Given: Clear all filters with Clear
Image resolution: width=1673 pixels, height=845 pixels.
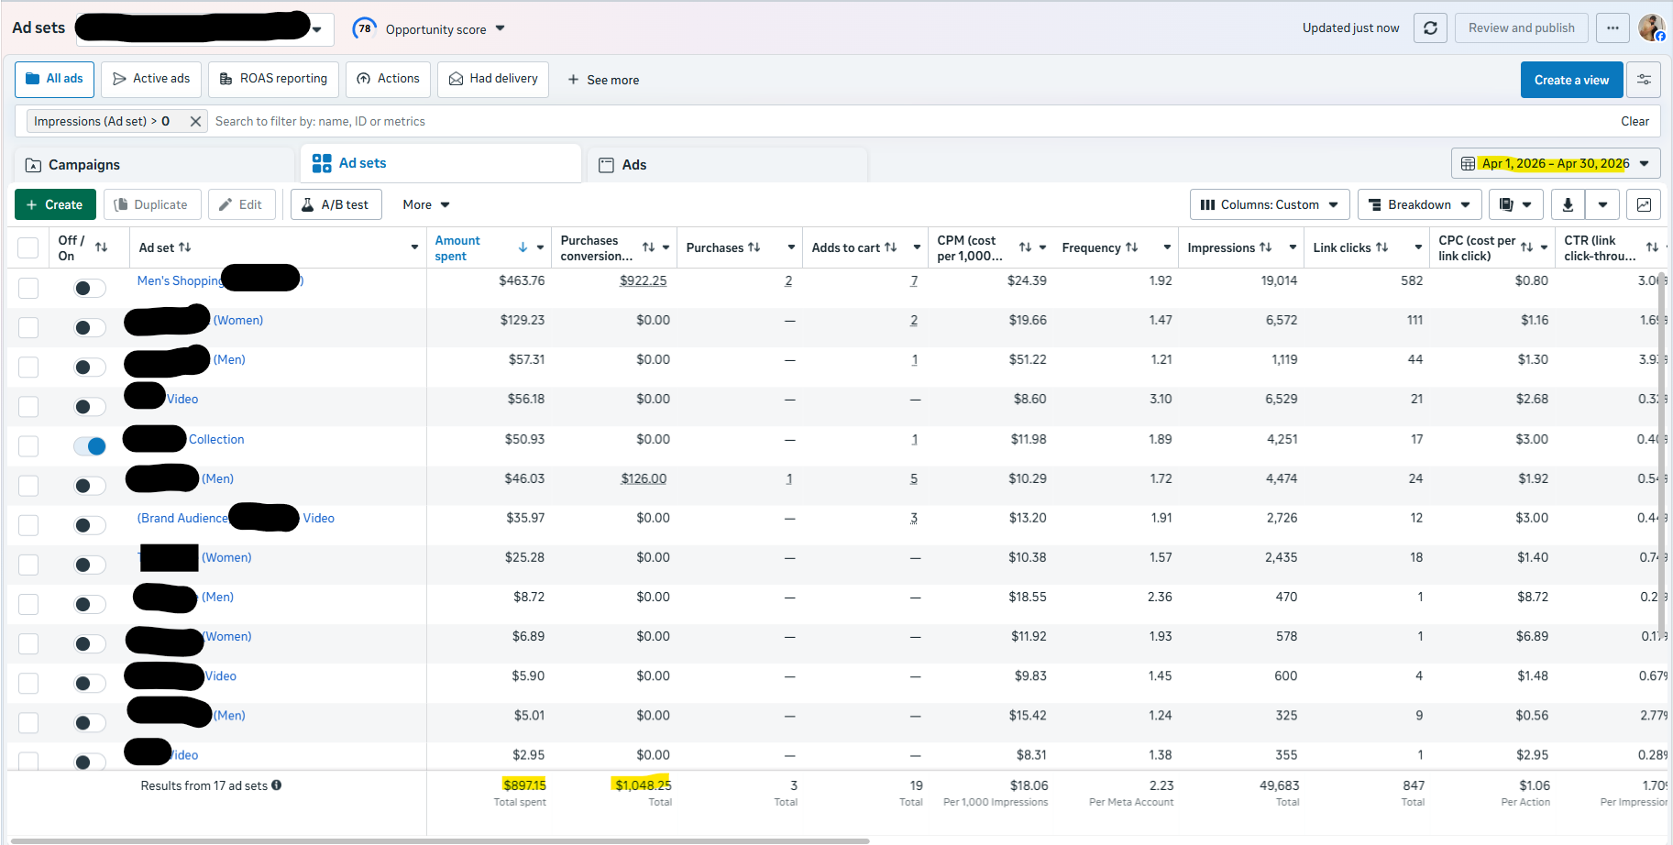Looking at the screenshot, I should pos(1634,121).
